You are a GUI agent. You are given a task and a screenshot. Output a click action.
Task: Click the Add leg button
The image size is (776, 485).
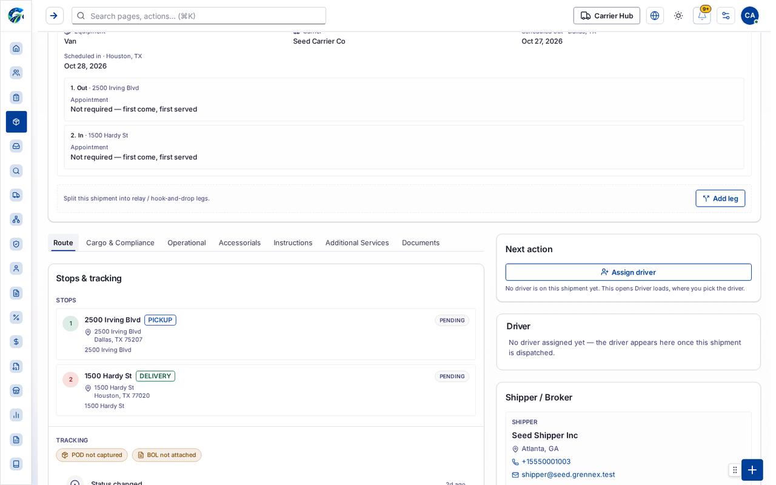coord(720,198)
